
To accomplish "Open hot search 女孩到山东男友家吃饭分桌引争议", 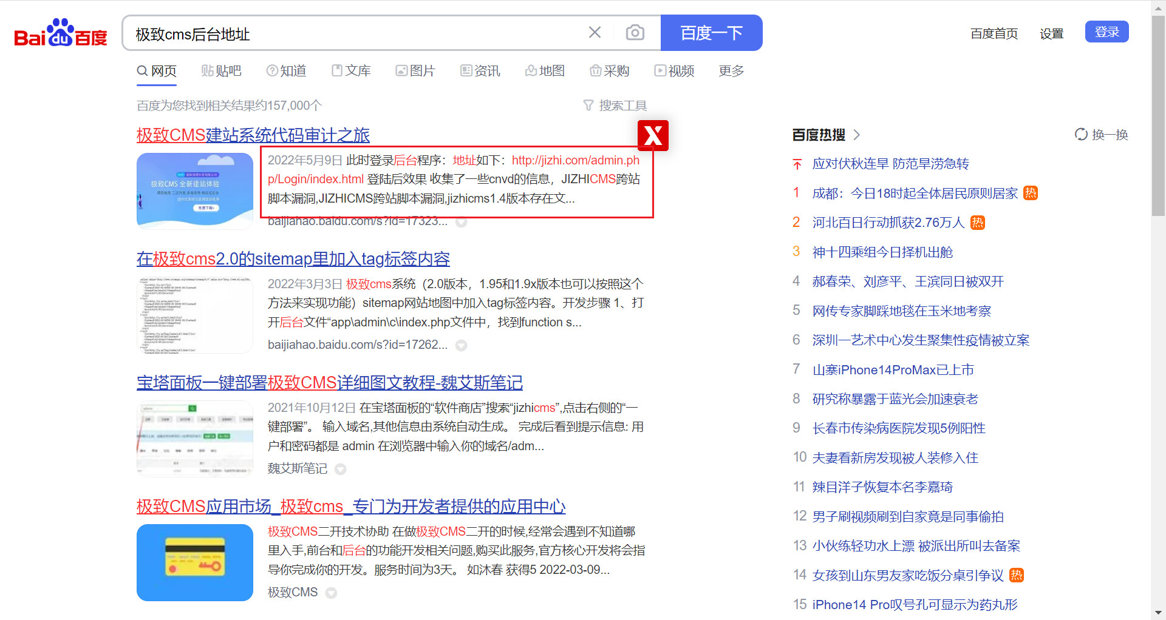I will tap(908, 576).
